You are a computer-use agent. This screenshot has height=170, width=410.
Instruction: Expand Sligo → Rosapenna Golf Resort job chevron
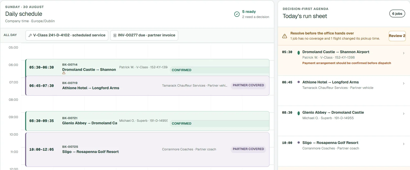(404, 144)
